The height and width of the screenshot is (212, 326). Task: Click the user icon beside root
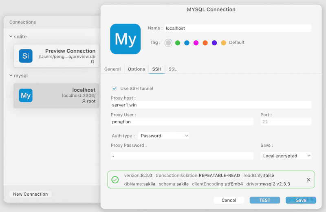click(x=84, y=101)
